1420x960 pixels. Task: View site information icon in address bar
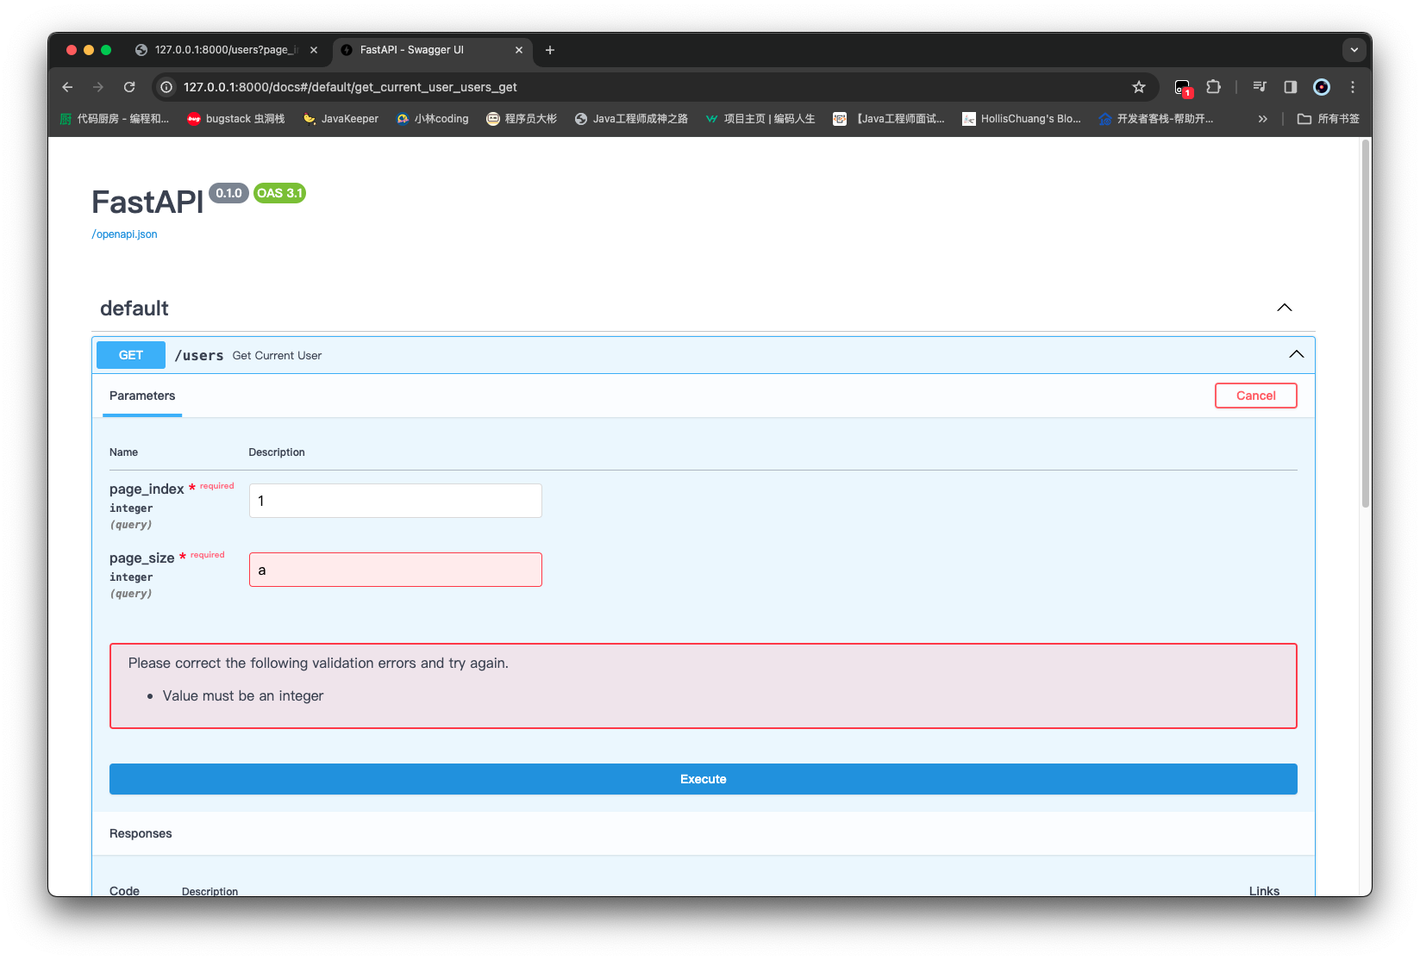167,87
